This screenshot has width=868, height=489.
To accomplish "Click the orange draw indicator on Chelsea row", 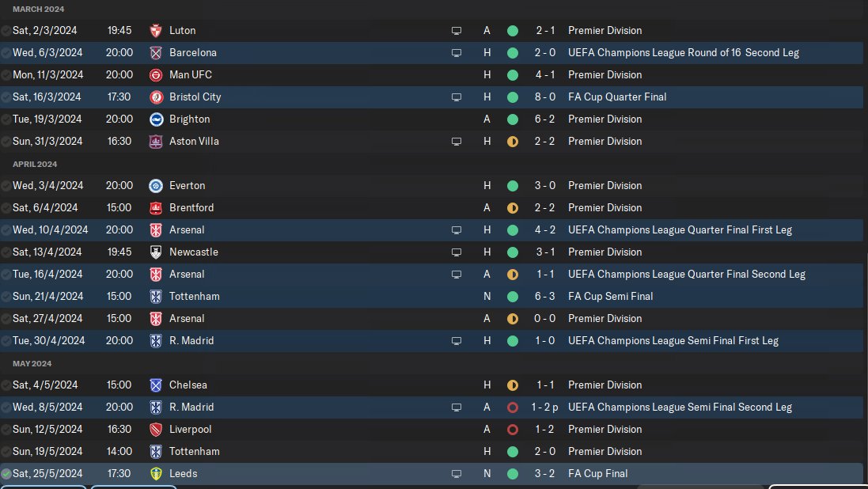I will coord(513,385).
